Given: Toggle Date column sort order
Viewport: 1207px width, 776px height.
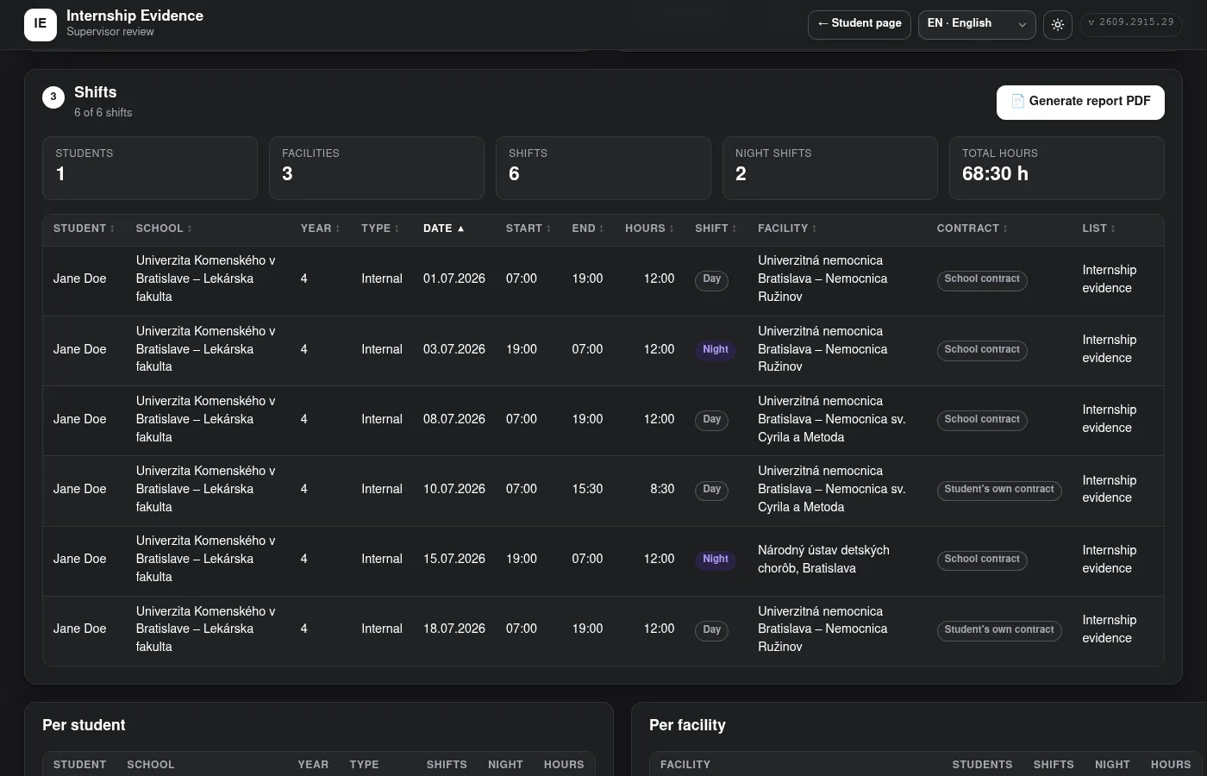Looking at the screenshot, I should tap(444, 228).
